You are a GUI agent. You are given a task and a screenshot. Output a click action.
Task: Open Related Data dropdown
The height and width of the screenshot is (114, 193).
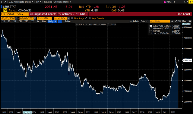click(139, 21)
